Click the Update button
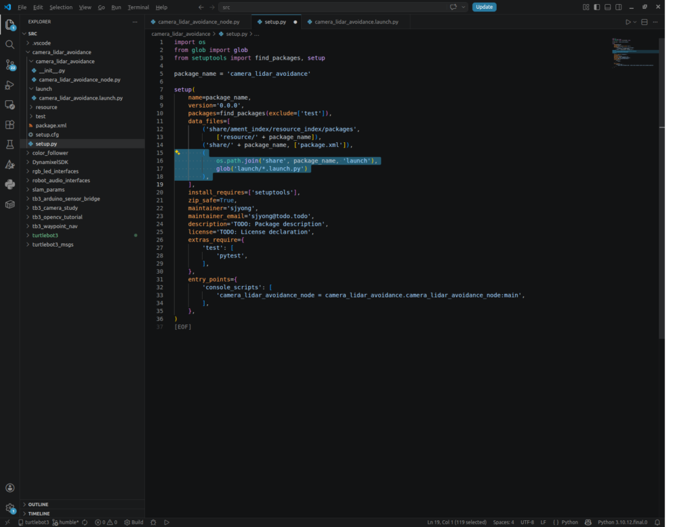This screenshot has width=694, height=527. 484,7
